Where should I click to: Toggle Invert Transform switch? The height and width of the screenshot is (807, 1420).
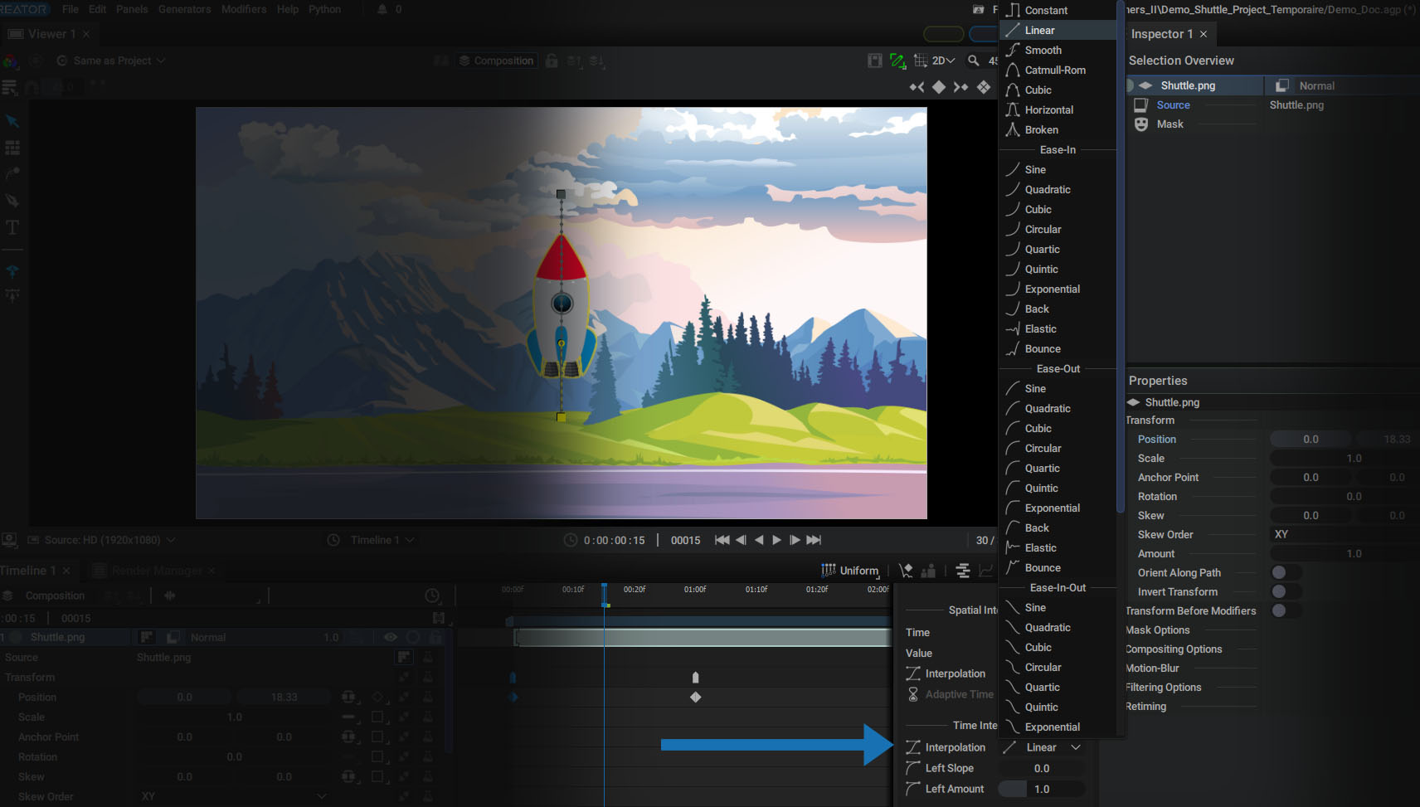[1286, 591]
